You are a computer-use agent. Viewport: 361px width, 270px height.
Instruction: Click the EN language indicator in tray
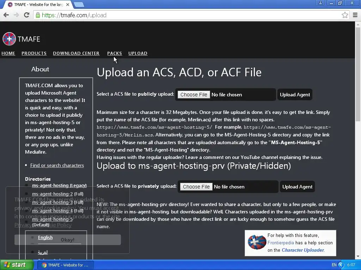[x=334, y=265]
